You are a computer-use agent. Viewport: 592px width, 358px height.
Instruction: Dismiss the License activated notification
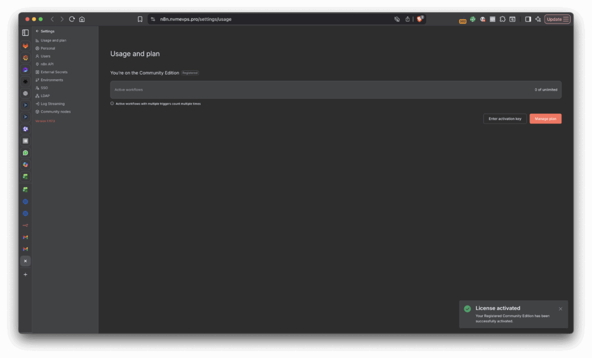click(x=560, y=309)
